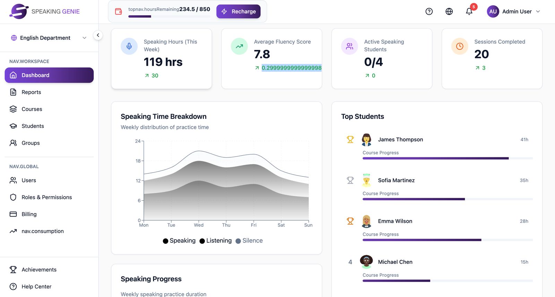
Task: Click James Thompson's gold trophy icon
Action: (350, 139)
